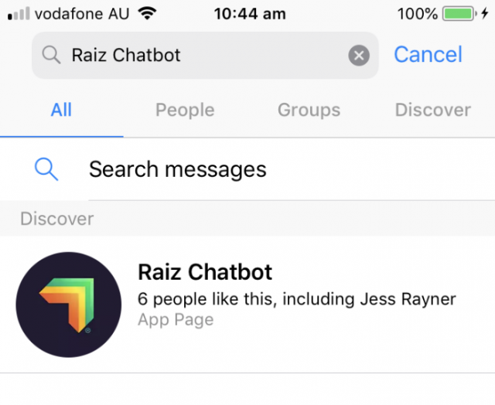Tap the charging bolt icon
The width and height of the screenshot is (495, 405).
[x=485, y=14]
